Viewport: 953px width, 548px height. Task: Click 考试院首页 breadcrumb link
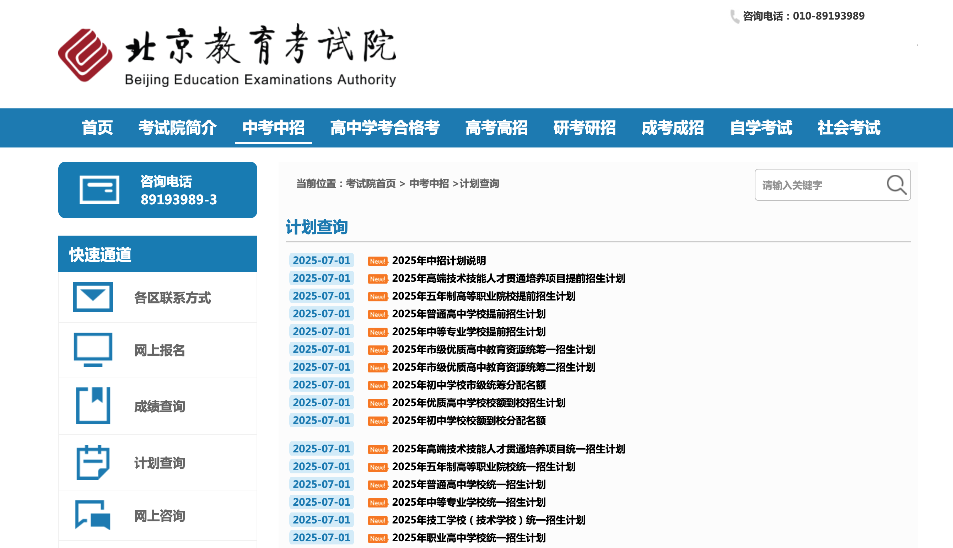[x=371, y=184]
